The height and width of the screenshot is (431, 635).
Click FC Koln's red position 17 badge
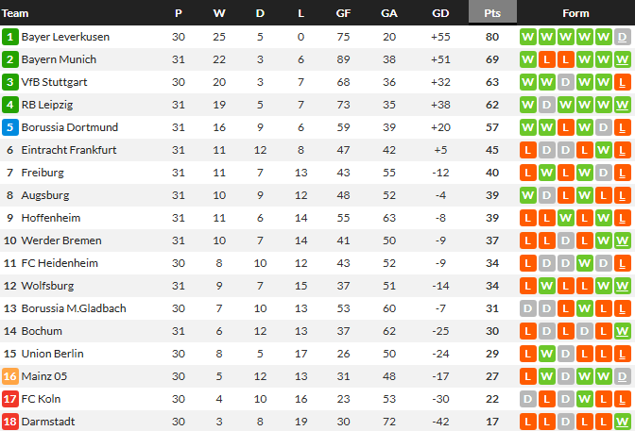10,399
